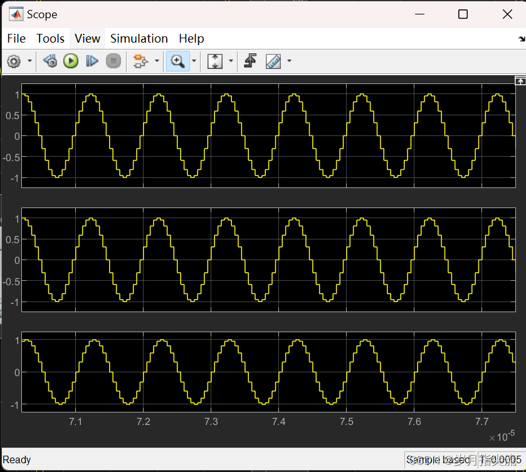
Task: Open Configuration Properties gear icon
Action: [14, 61]
